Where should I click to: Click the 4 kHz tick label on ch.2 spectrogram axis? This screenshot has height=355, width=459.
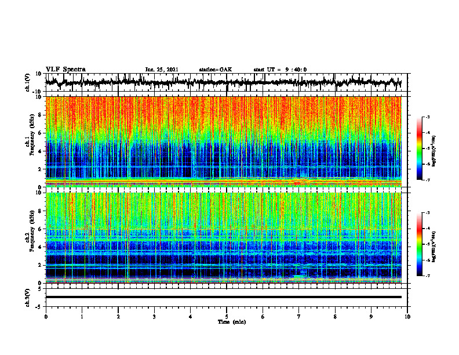pos(40,247)
